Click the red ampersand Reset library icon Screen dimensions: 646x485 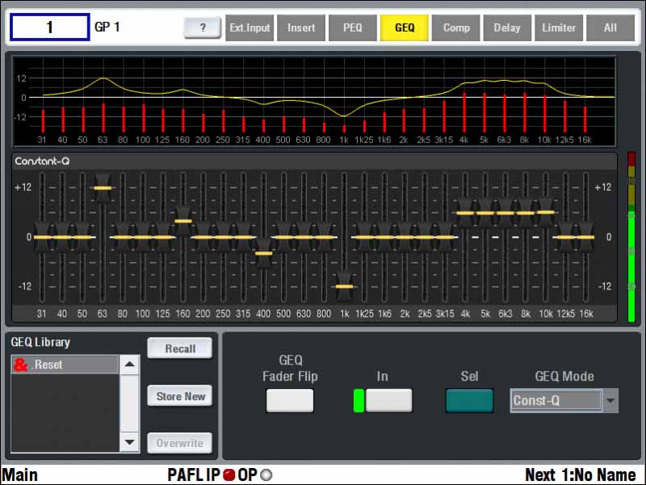click(21, 365)
